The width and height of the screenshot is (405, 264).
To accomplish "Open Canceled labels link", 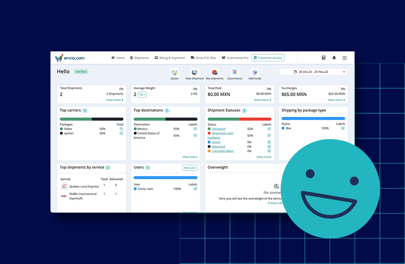I will [222, 151].
